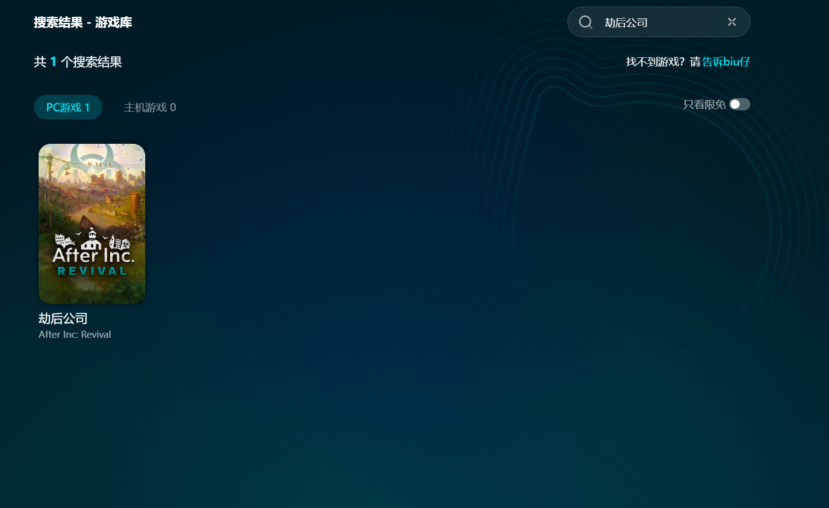This screenshot has height=508, width=829.
Task: Select the PC游戏 1 tab
Action: (68, 107)
